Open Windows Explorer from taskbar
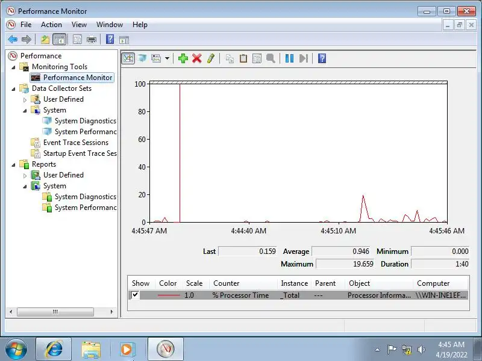The width and height of the screenshot is (482, 361). point(91,349)
